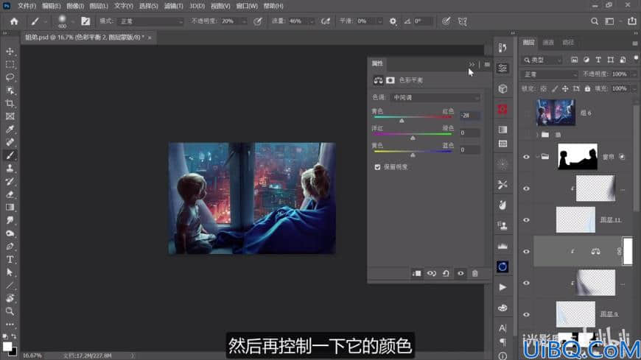Viewport: 641px width, 360px height.
Task: Select the Zoom tool in toolbox
Action: (10, 311)
